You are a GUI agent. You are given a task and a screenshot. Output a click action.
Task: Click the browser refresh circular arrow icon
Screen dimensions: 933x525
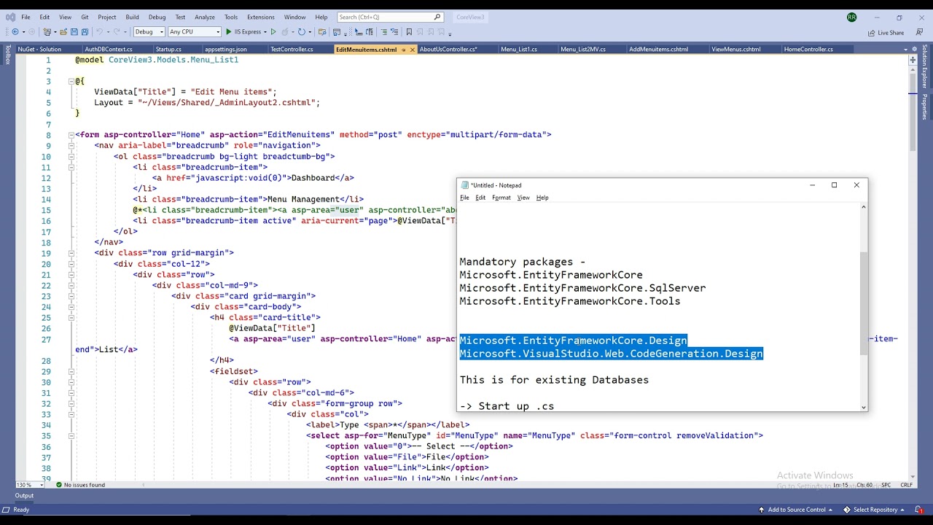[x=301, y=32]
